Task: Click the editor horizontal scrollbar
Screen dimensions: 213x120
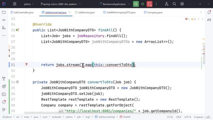Action: [101, 113]
